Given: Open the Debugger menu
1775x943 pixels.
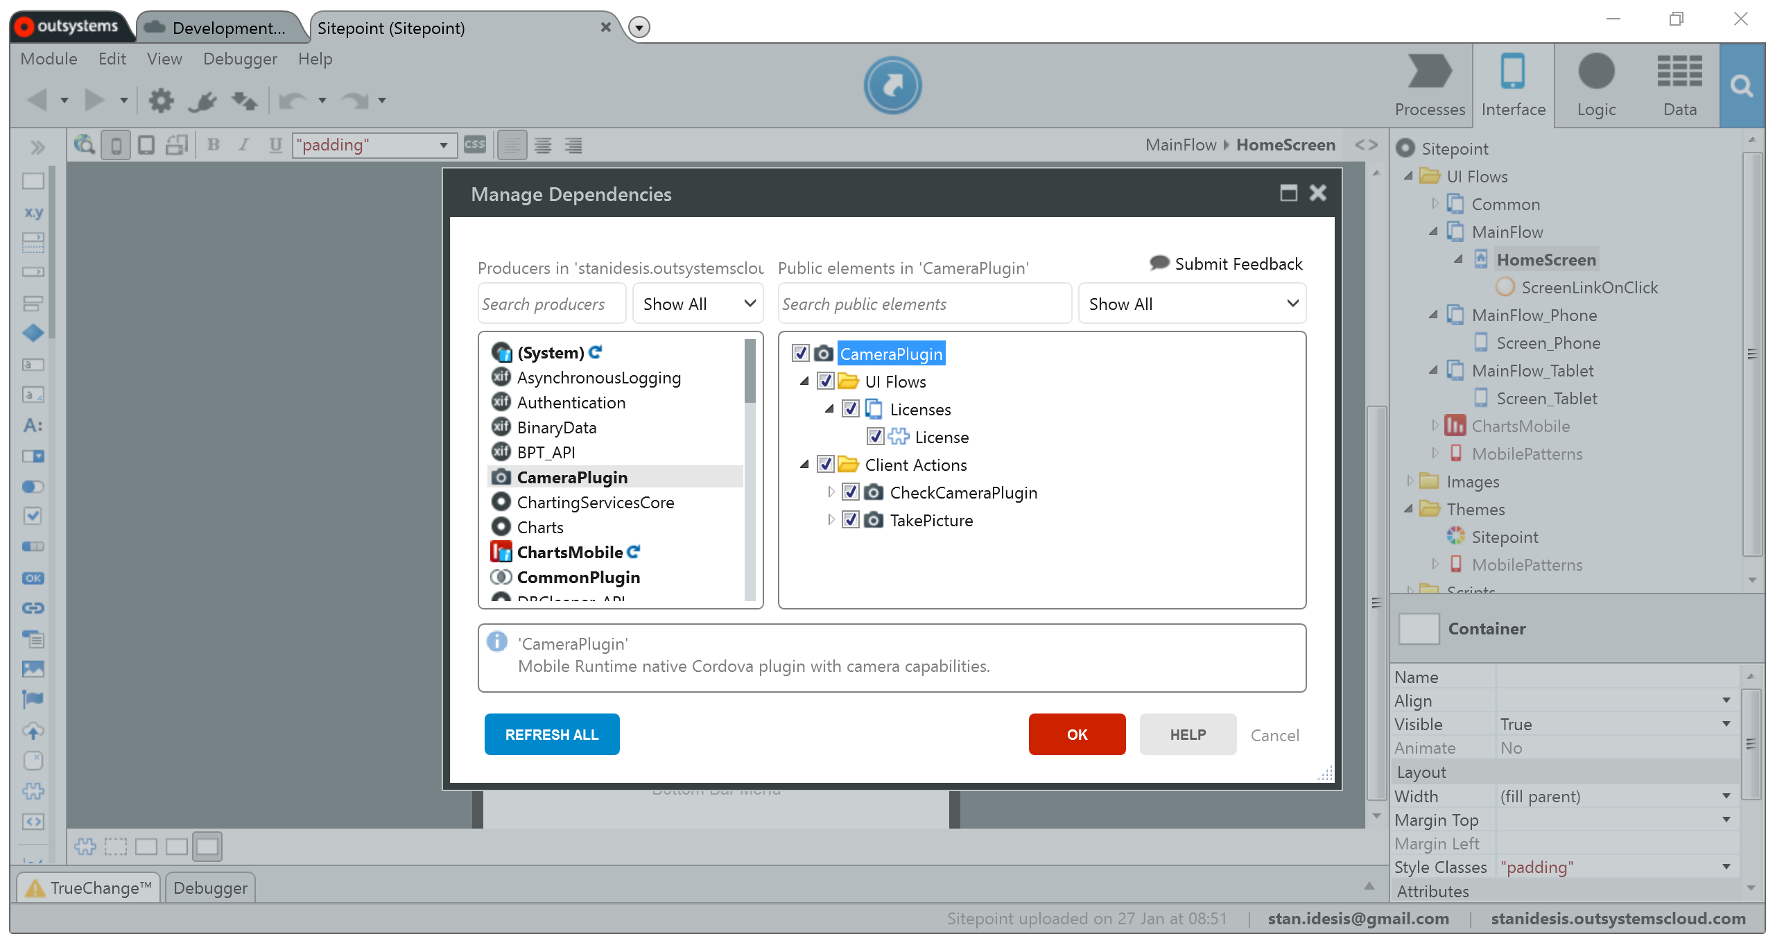Looking at the screenshot, I should point(239,59).
